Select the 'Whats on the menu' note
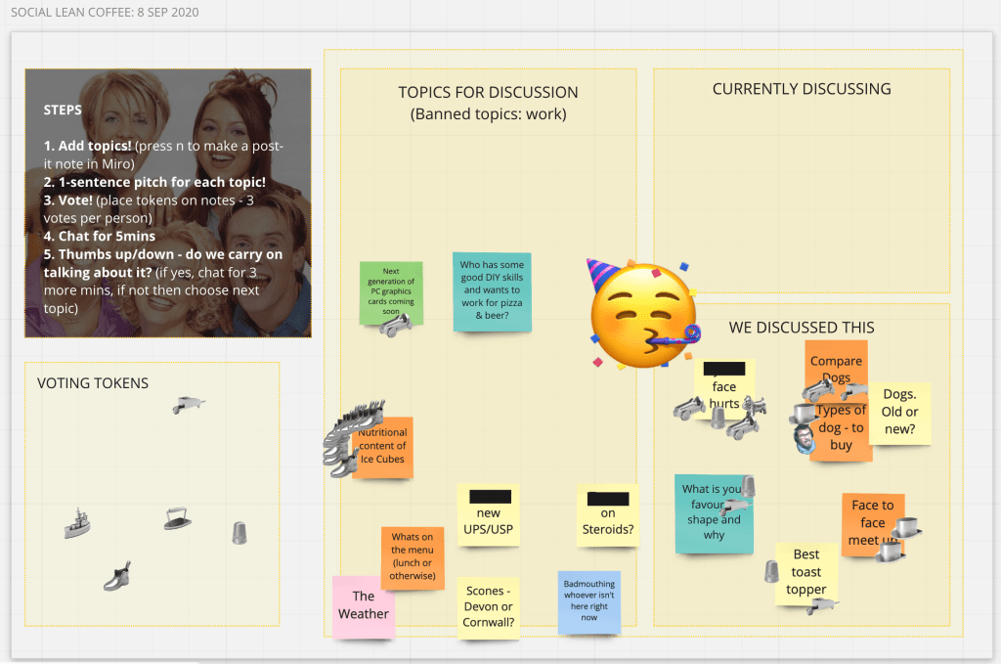The height and width of the screenshot is (664, 1001). coord(412,555)
